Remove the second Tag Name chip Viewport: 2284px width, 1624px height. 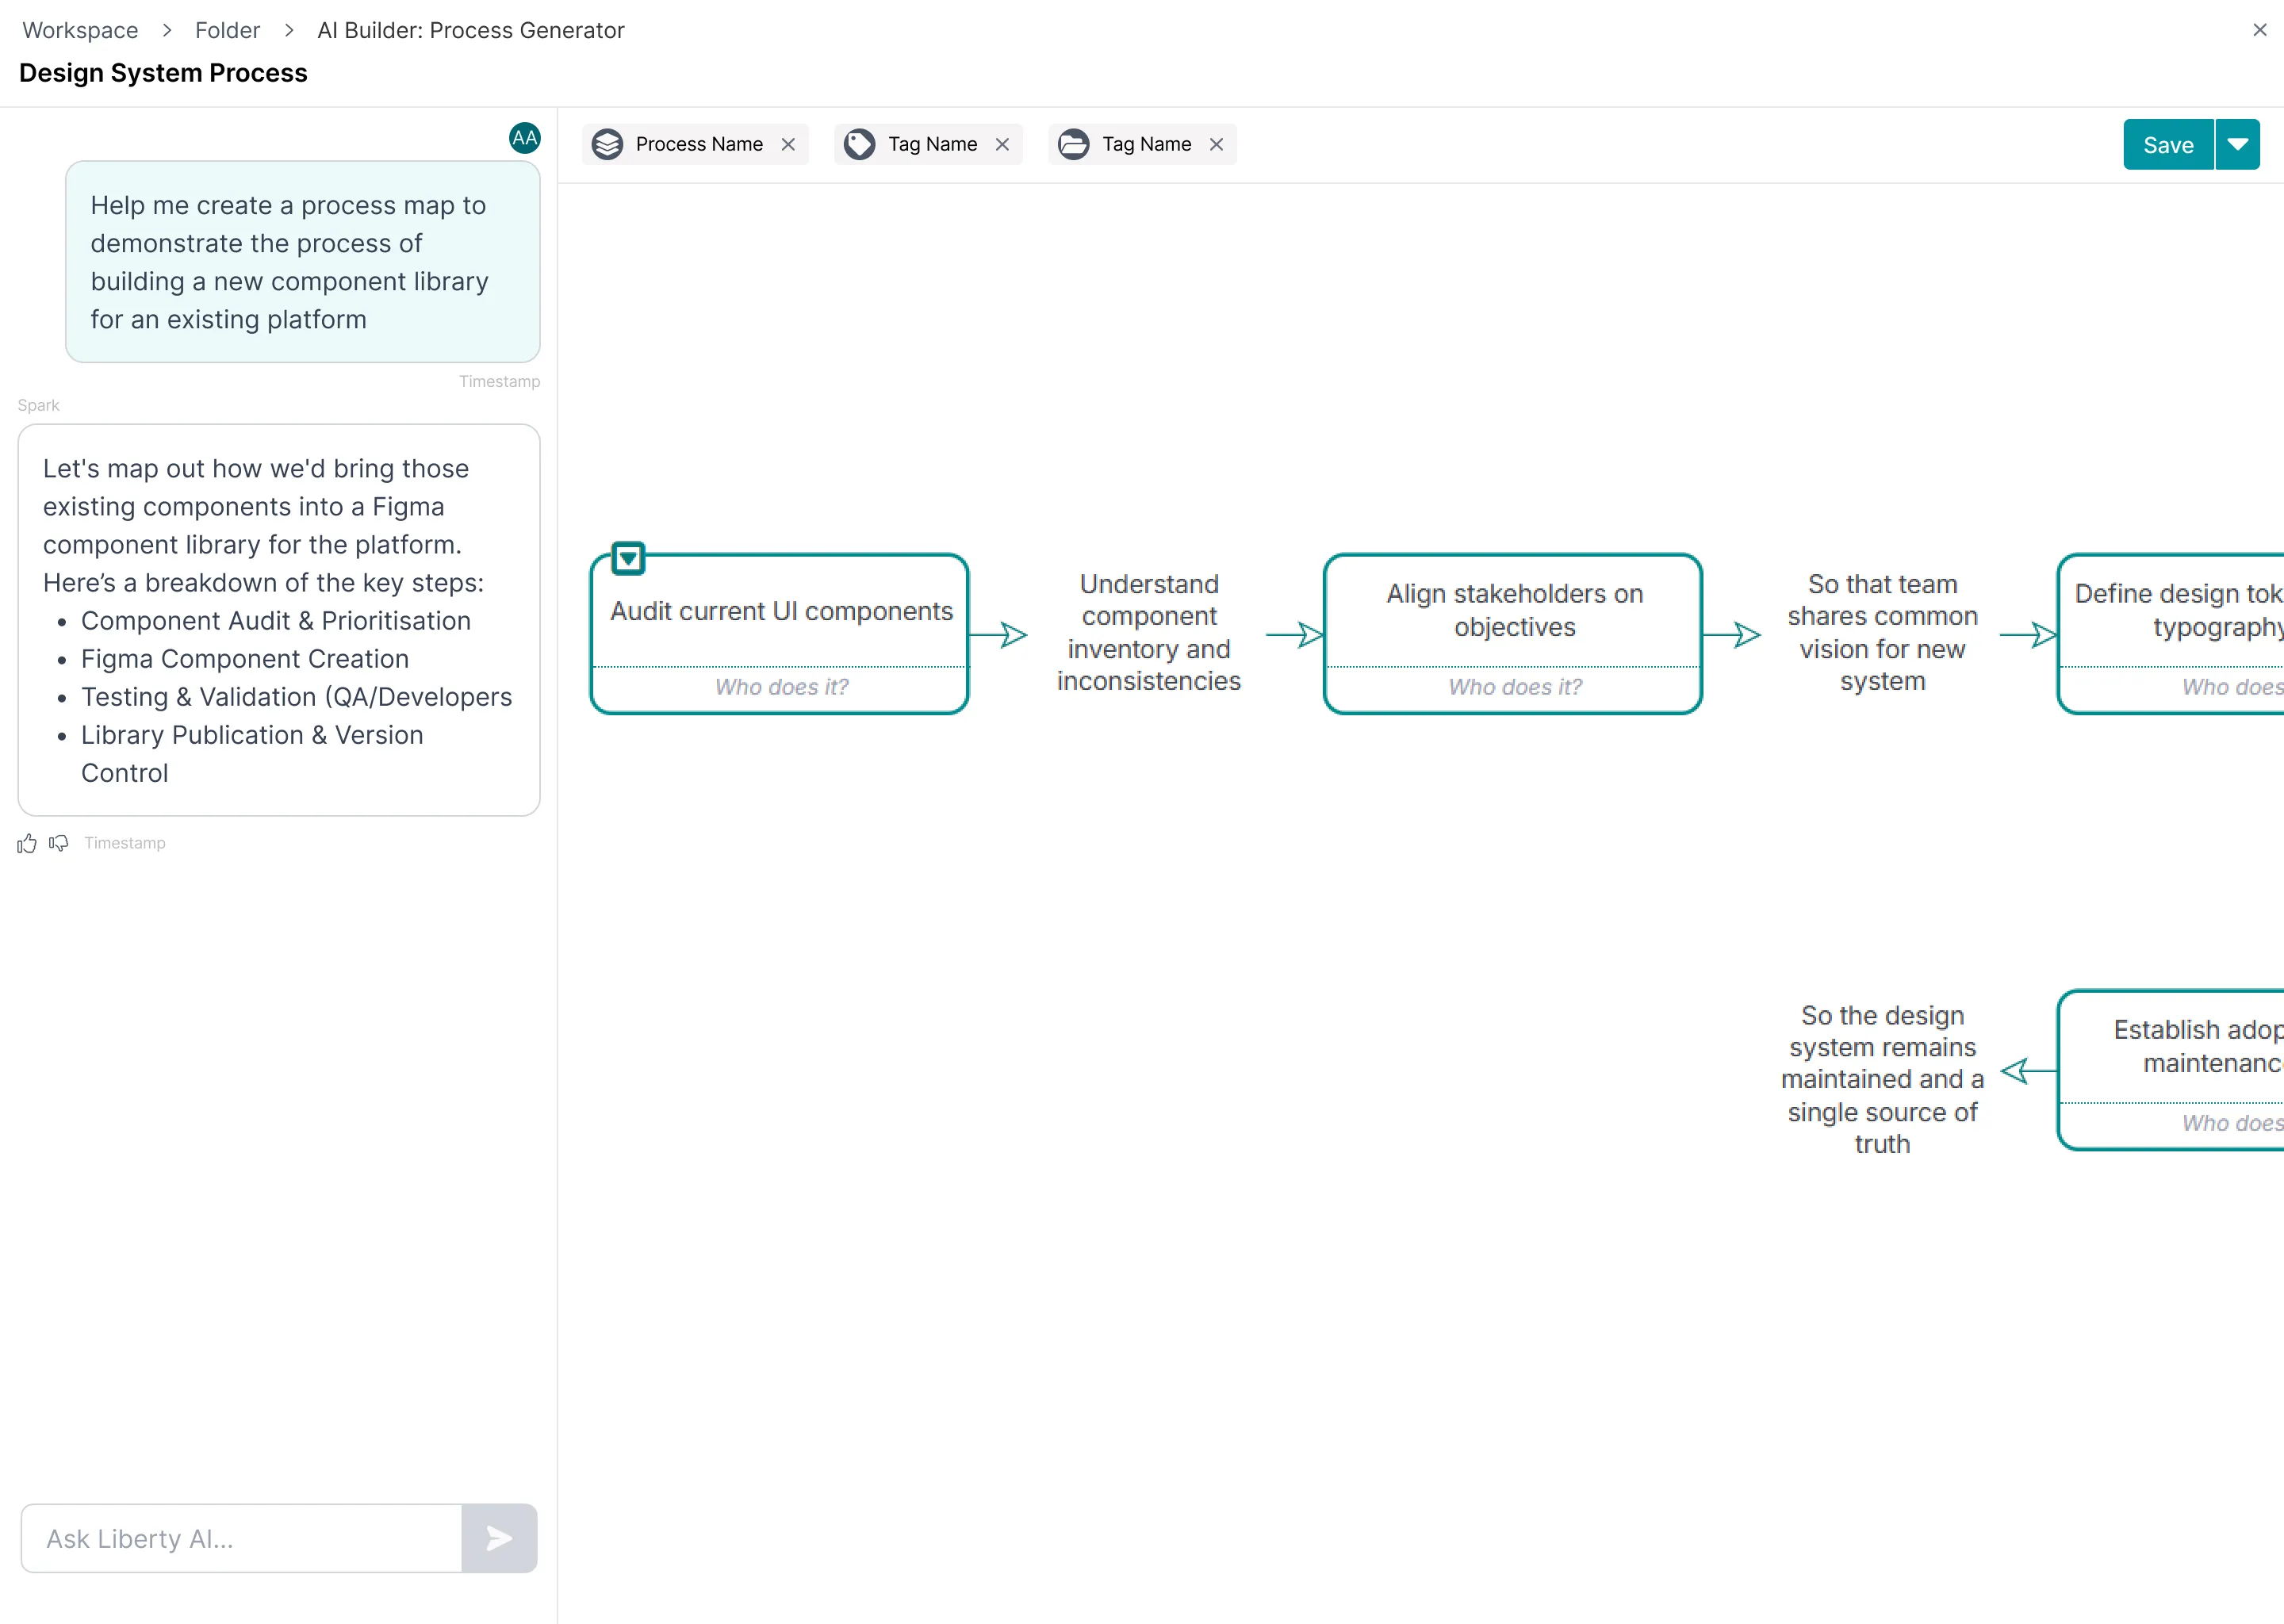pyautogui.click(x=1216, y=144)
